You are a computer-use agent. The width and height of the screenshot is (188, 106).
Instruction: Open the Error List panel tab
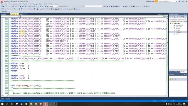(x=8, y=98)
